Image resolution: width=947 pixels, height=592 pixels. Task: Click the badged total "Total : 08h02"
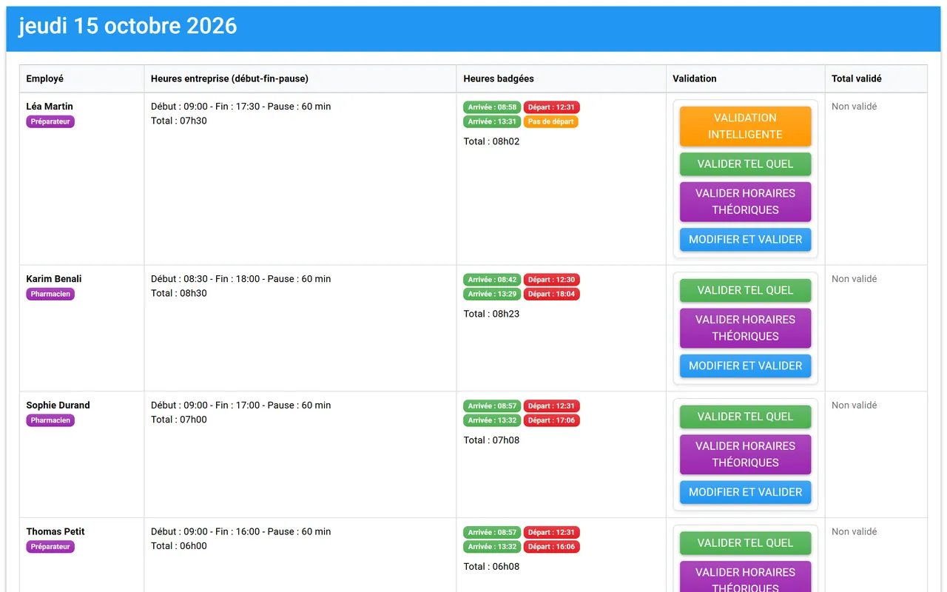click(492, 141)
